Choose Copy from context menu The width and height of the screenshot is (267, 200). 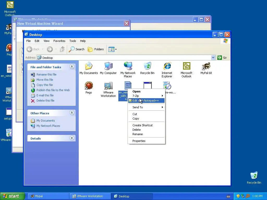[x=147, y=118]
